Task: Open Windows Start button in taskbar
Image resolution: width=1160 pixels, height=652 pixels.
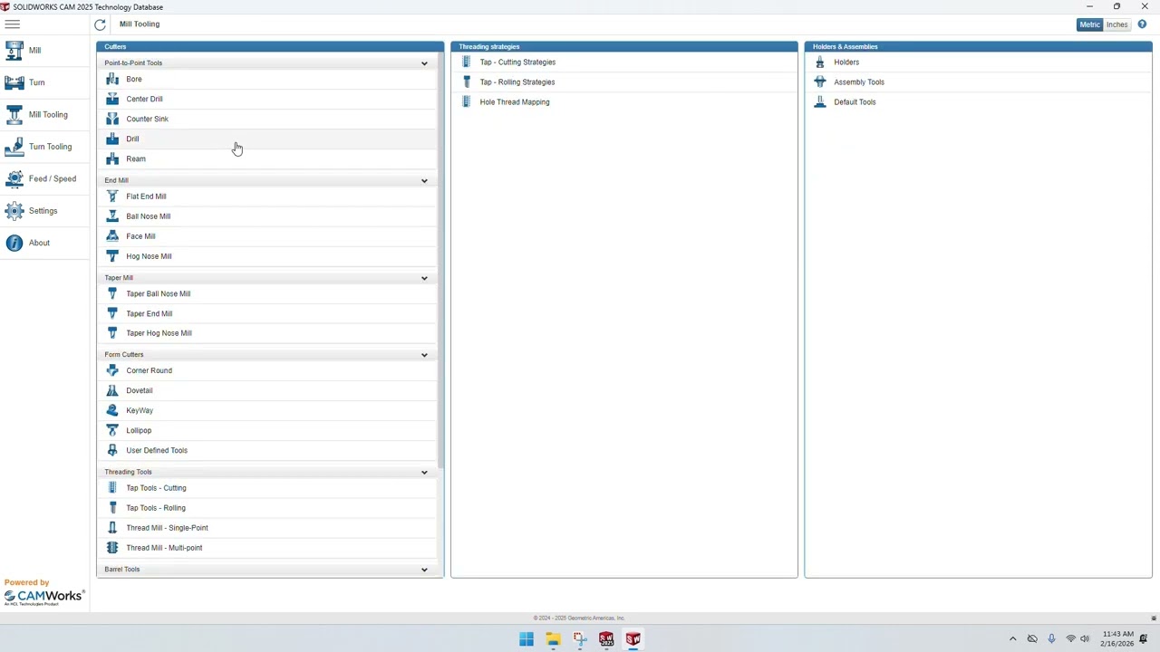Action: [x=527, y=639]
